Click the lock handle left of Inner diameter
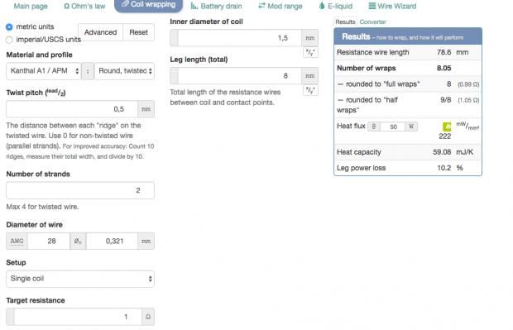513x330 pixels. pyautogui.click(x=174, y=38)
